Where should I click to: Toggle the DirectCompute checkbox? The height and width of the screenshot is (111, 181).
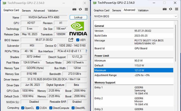(51, 108)
